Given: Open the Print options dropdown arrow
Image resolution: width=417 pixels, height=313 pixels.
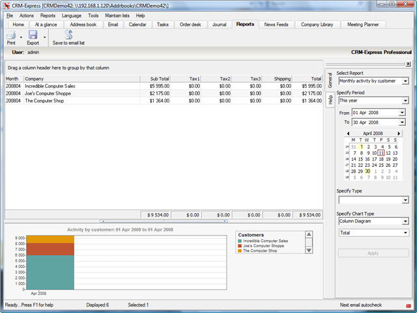Looking at the screenshot, I should tap(22, 37).
